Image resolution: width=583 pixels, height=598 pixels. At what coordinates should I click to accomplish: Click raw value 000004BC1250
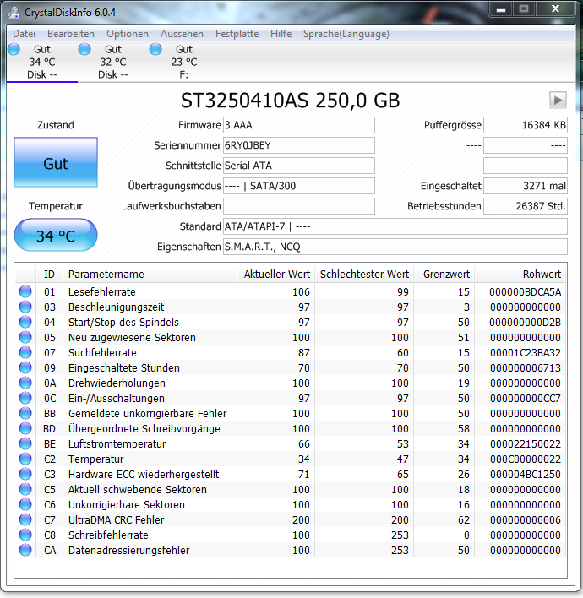coord(525,475)
